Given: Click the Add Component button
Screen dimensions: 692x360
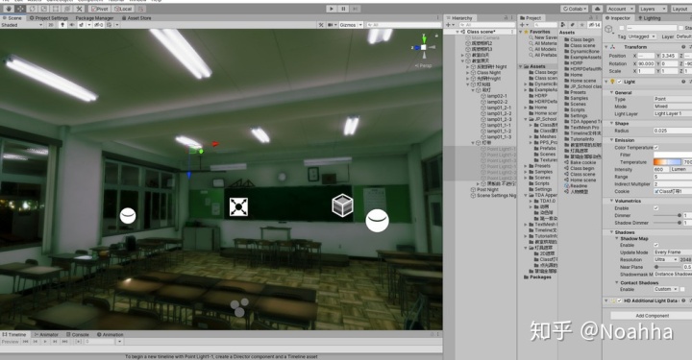Looking at the screenshot, I should [x=652, y=316].
